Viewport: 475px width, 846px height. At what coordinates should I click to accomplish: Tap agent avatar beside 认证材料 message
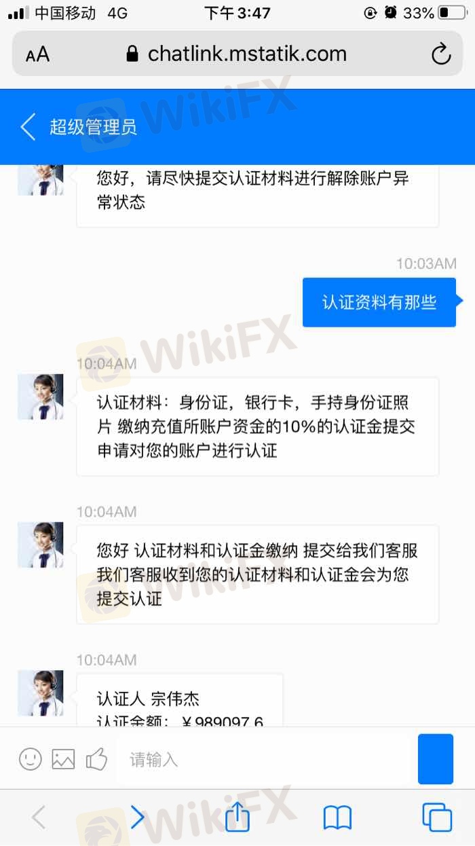point(40,397)
